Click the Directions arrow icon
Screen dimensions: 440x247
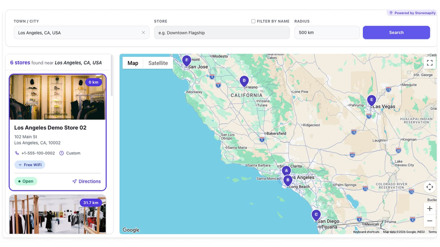tap(74, 181)
